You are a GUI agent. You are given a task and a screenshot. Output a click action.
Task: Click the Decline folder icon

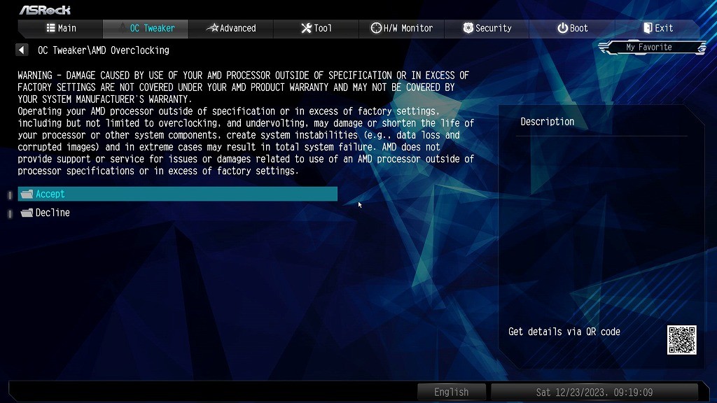pos(27,213)
